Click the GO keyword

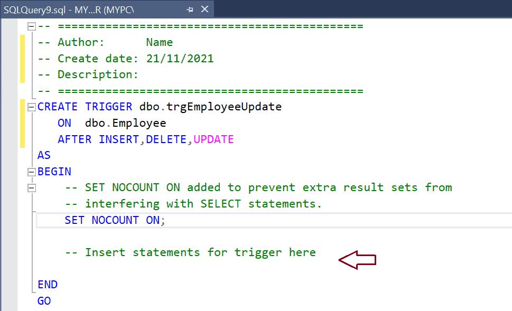coord(44,301)
